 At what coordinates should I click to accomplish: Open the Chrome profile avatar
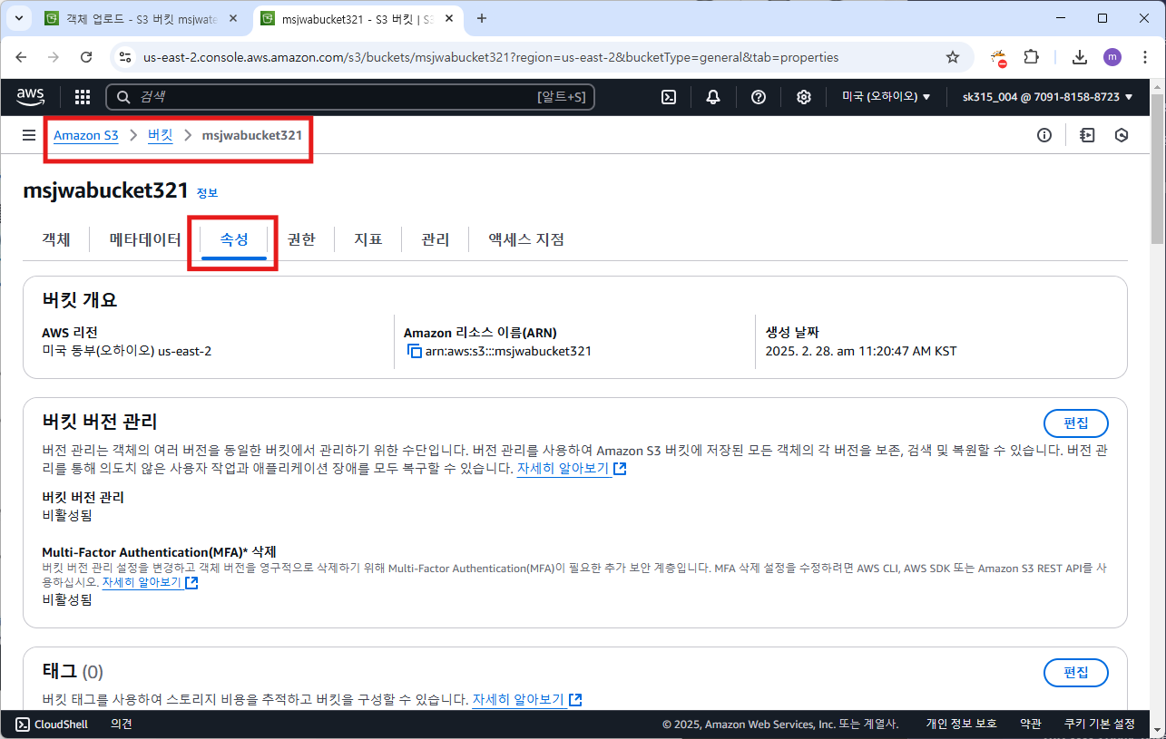click(1112, 57)
